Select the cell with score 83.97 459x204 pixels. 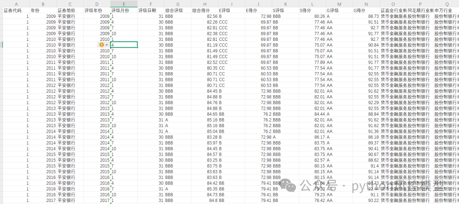pyautogui.click(x=204, y=142)
